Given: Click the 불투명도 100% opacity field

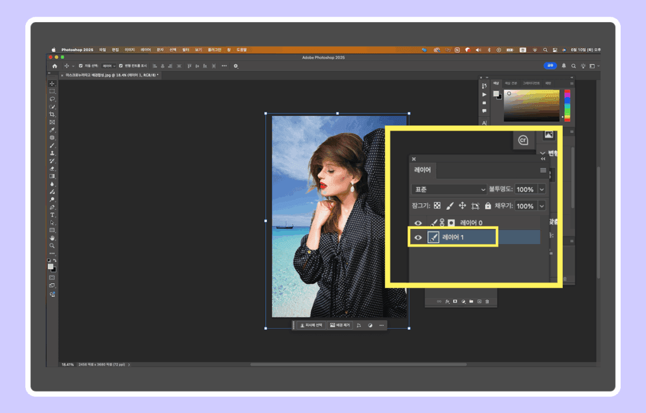Looking at the screenshot, I should coord(526,189).
